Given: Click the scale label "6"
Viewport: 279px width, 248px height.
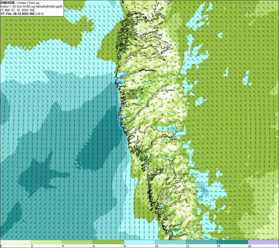Looking at the screenshot, I should click(94, 246).
